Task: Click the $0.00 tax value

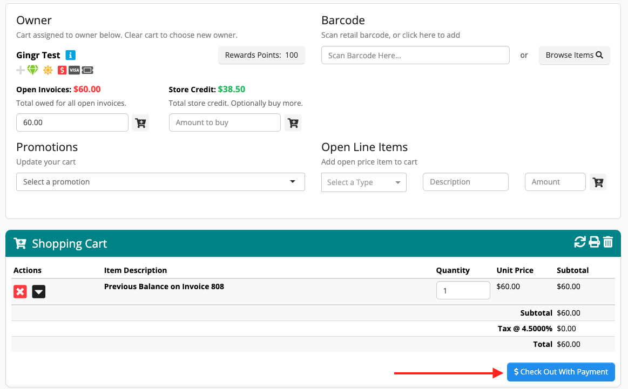Action: [x=566, y=329]
